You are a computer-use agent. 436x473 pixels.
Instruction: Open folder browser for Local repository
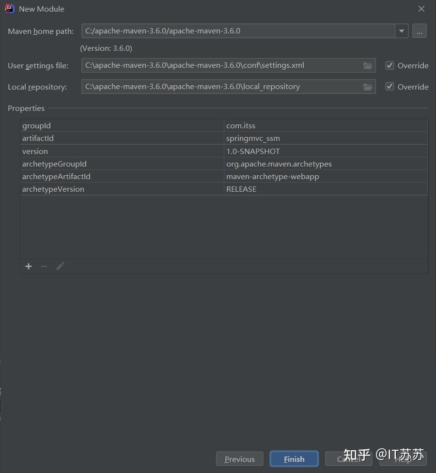368,87
